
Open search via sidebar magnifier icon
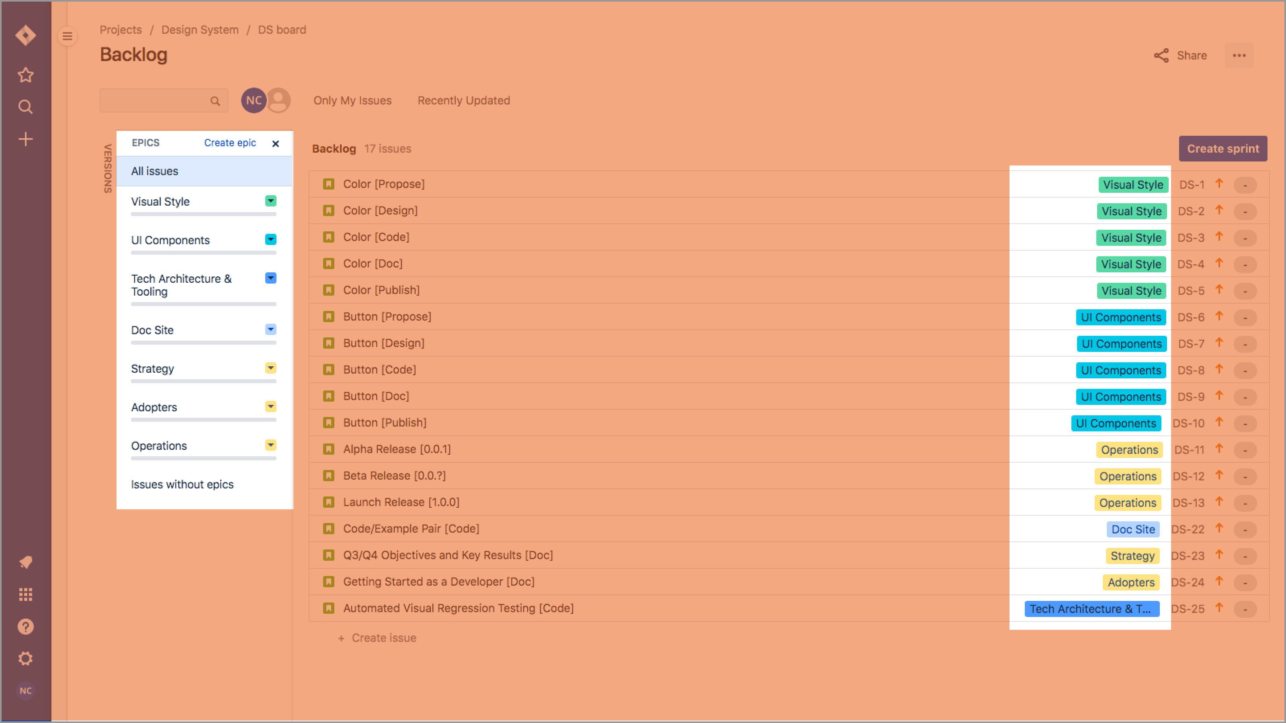pyautogui.click(x=25, y=107)
